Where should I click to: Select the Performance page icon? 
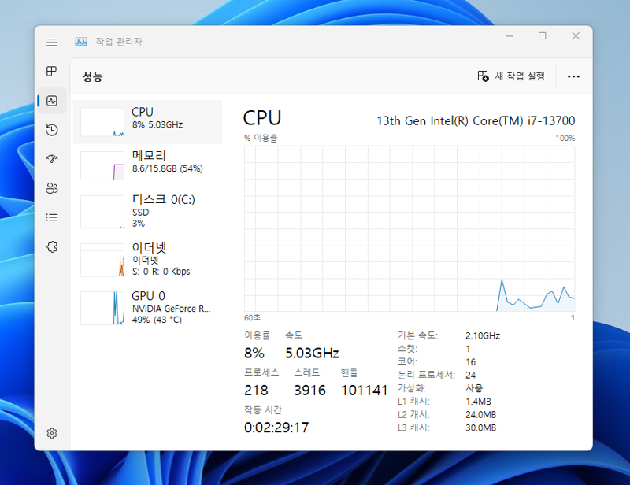coord(52,101)
